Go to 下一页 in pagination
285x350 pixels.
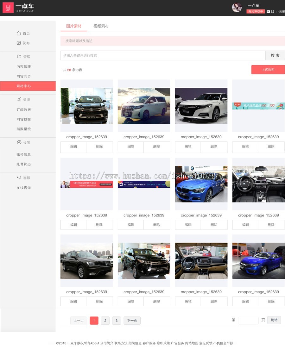click(132, 320)
